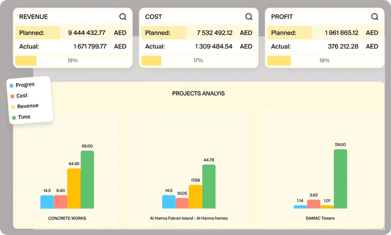
Task: Toggle the Progres legend blue marker
Action: click(x=12, y=85)
